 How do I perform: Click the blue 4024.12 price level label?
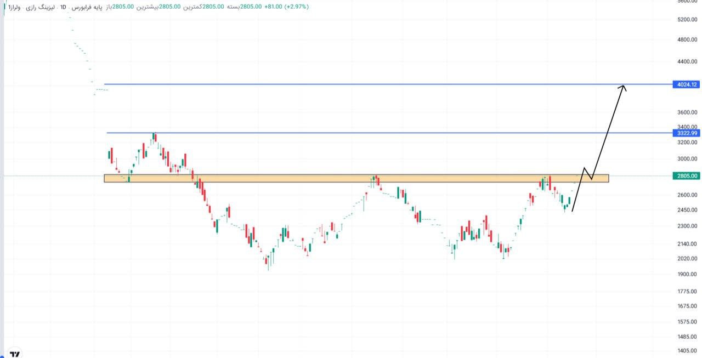click(x=686, y=84)
